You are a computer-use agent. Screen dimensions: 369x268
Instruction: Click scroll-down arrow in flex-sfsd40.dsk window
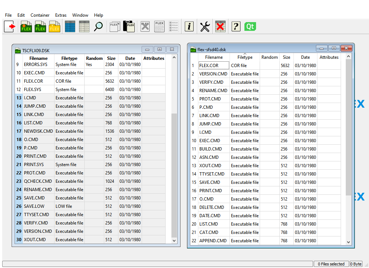[349, 242]
